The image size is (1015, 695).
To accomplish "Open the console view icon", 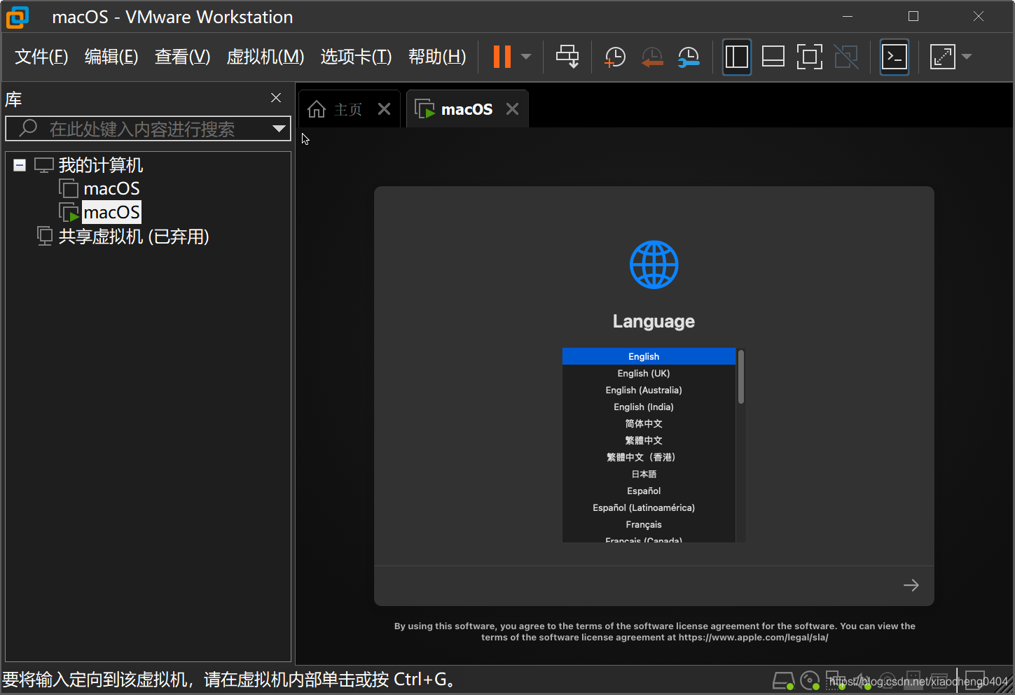I will click(x=895, y=57).
